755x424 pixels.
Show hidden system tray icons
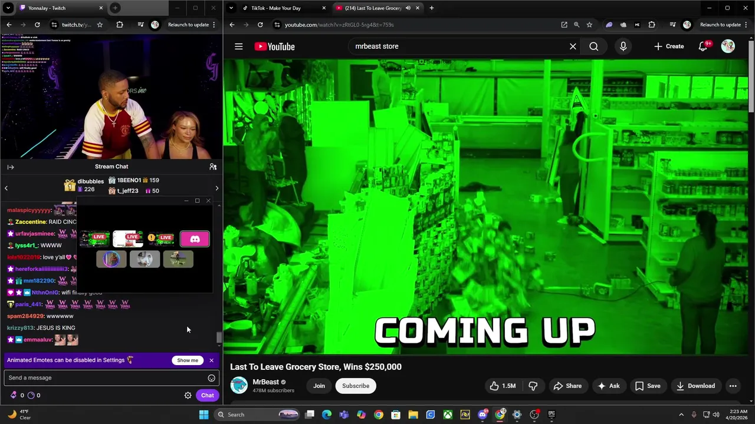tap(681, 415)
